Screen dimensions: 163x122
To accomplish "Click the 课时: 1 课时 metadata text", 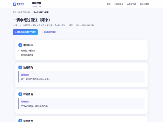I will 74,25.
